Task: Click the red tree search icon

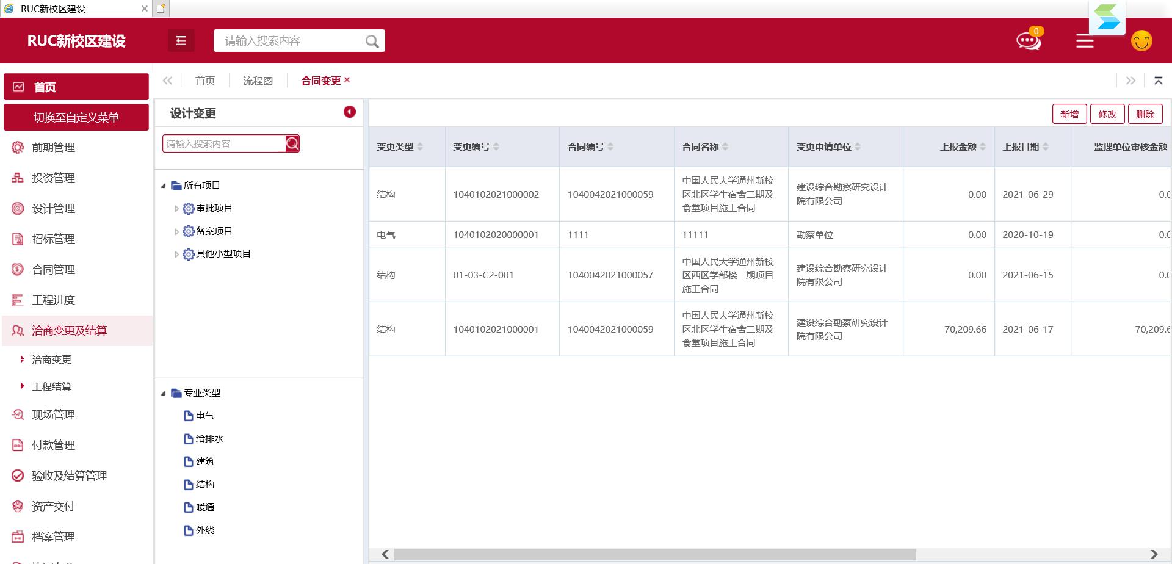Action: [292, 143]
